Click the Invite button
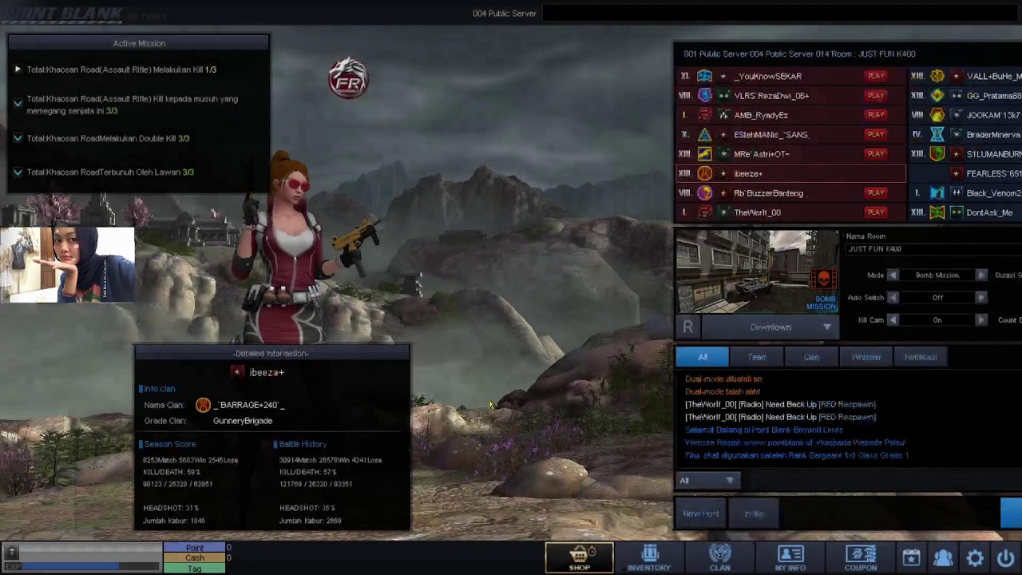This screenshot has height=575, width=1022. 754,514
